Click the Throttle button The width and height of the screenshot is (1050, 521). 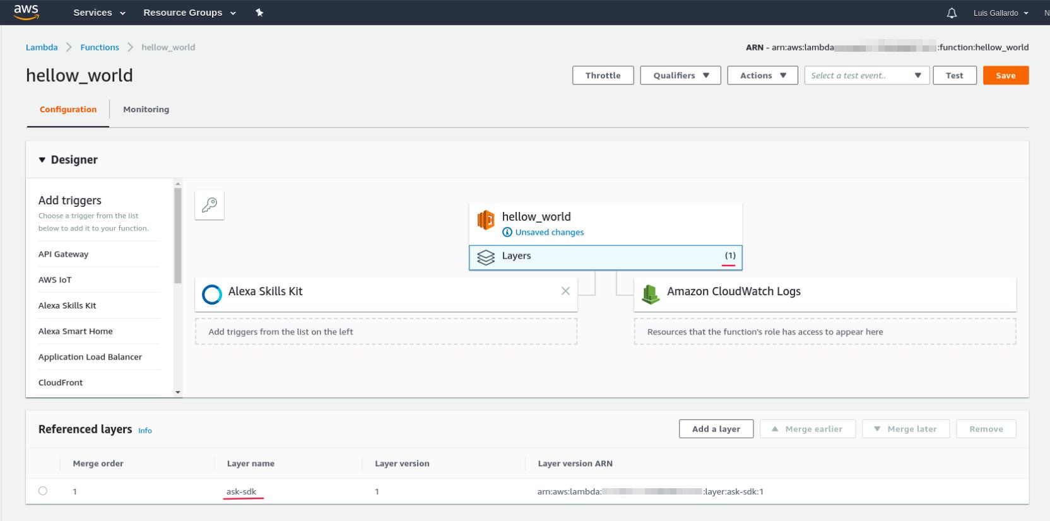[x=603, y=75]
